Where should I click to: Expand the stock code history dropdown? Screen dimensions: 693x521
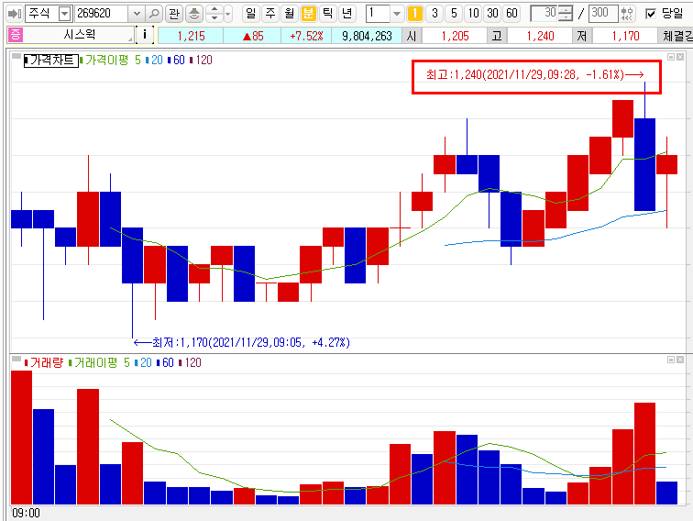click(x=137, y=14)
